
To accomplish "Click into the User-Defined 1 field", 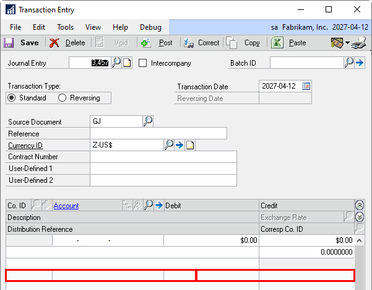I will coord(163,169).
